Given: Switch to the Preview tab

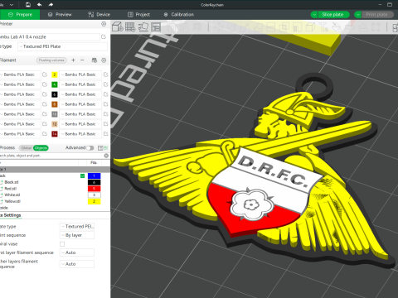Looking at the screenshot, I should pyautogui.click(x=60, y=15).
